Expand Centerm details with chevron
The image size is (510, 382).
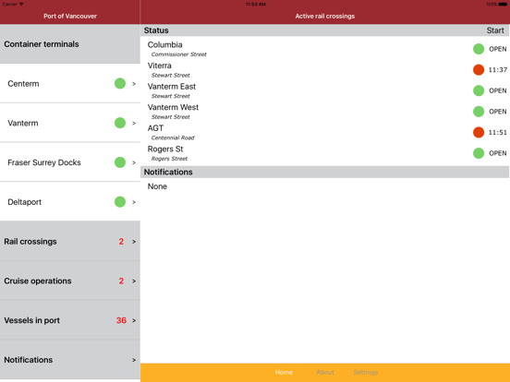pos(134,84)
